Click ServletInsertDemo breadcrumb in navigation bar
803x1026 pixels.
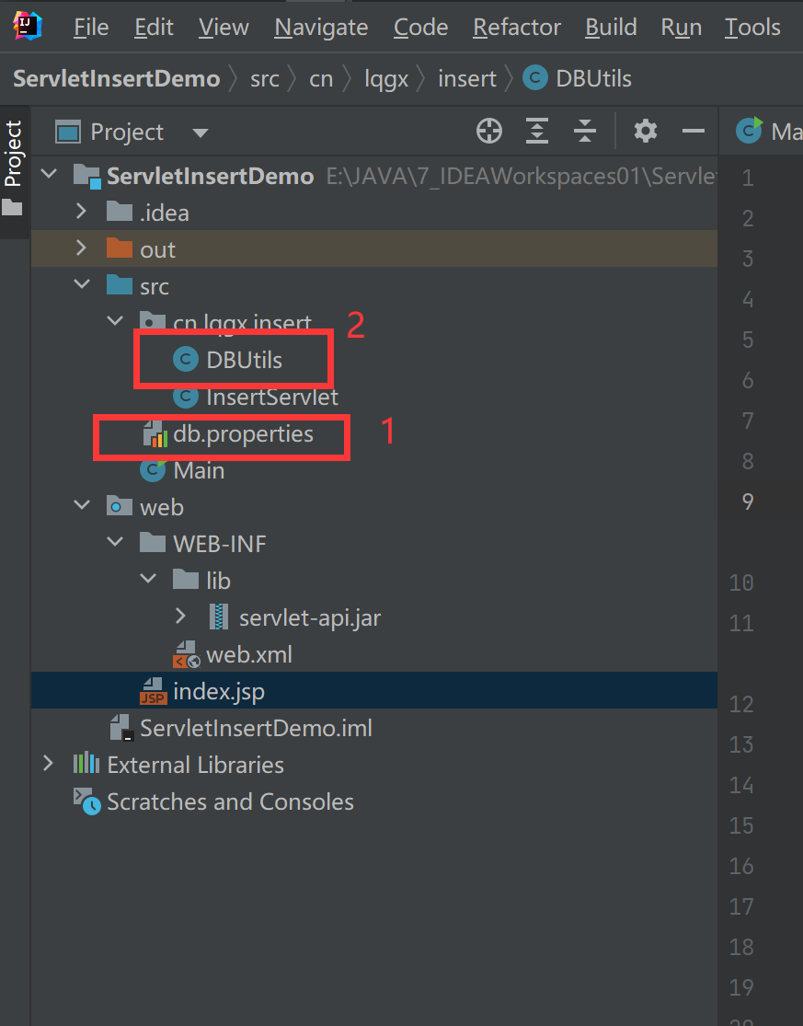tap(117, 78)
